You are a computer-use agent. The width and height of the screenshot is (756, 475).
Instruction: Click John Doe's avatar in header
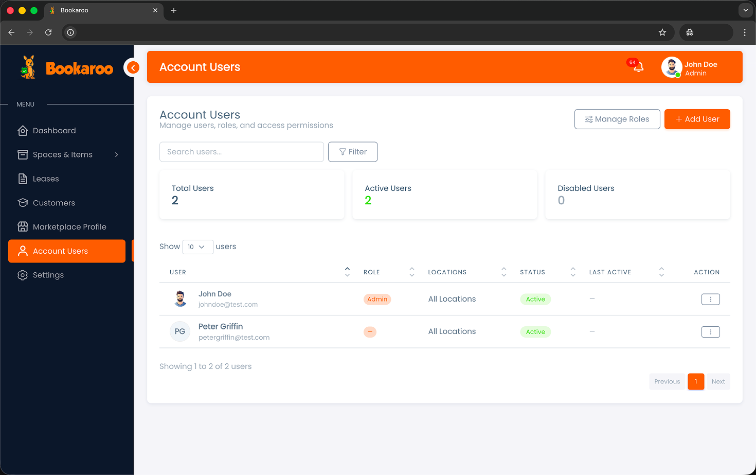(x=671, y=67)
